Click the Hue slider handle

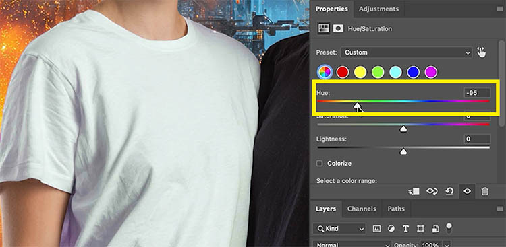357,105
